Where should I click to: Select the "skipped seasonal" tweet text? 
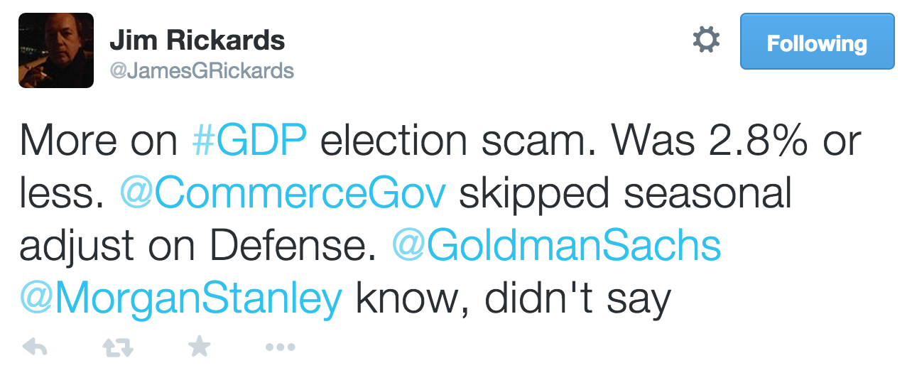point(625,194)
